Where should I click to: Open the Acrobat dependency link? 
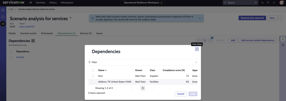coord(20,57)
